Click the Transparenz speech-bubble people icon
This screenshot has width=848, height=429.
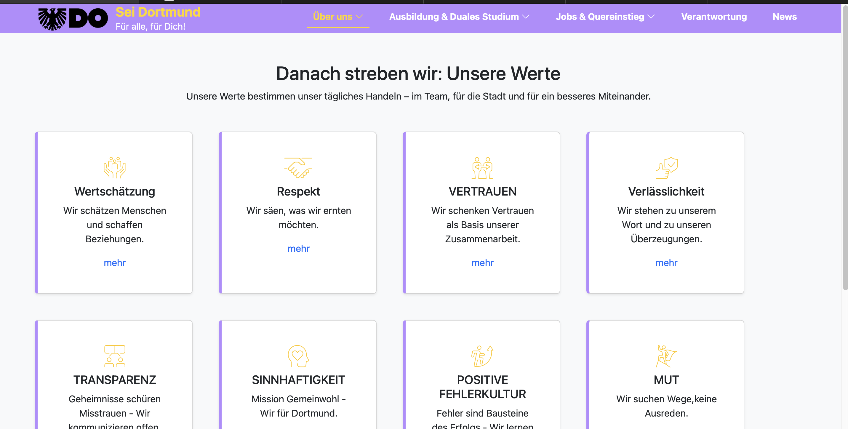[x=115, y=356]
